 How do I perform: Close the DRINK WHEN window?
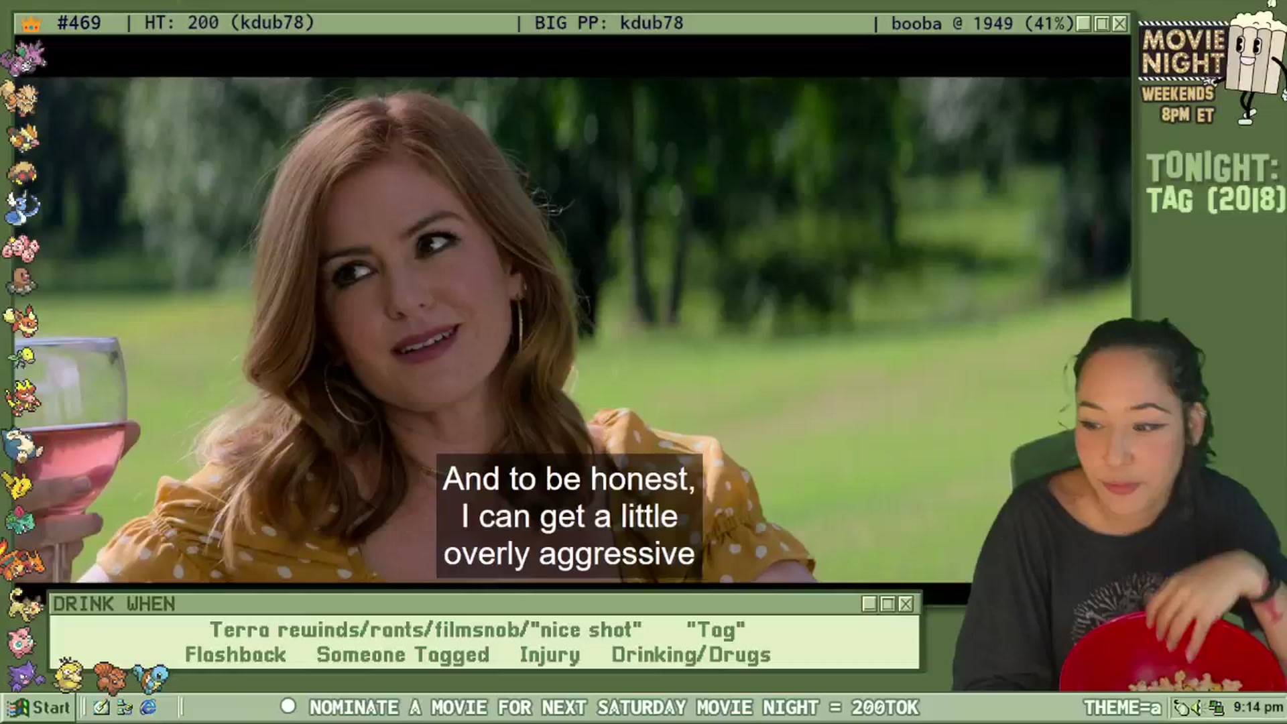point(906,604)
